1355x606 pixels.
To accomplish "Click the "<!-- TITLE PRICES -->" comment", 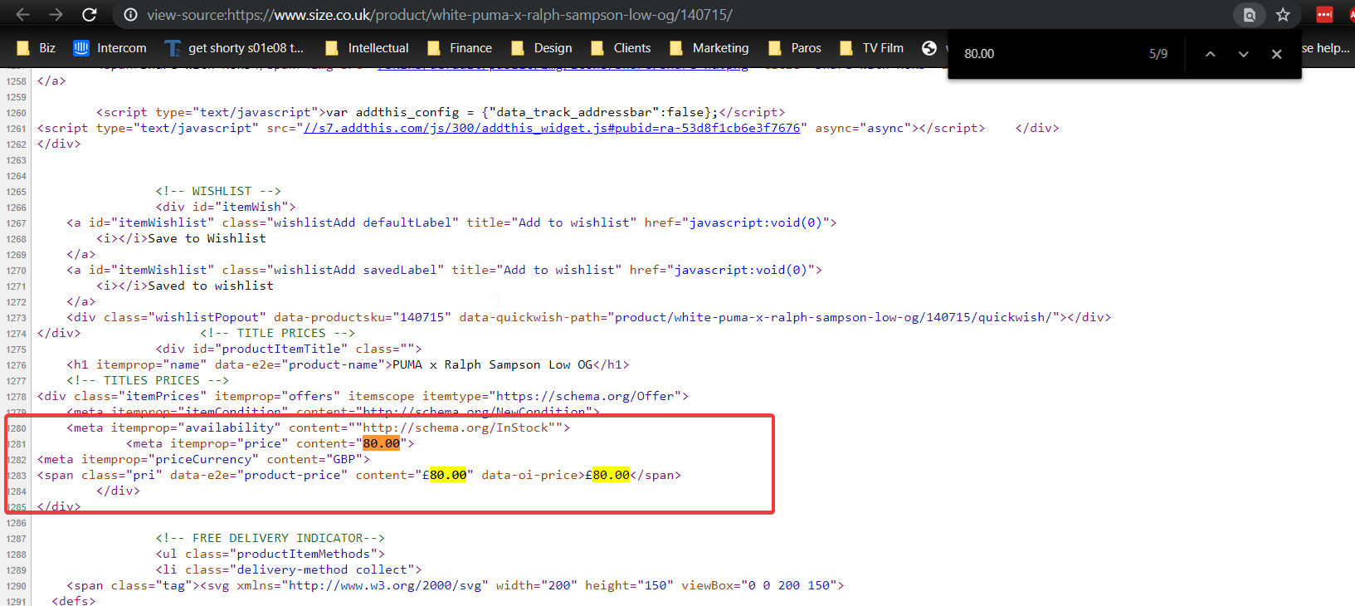I will point(277,333).
